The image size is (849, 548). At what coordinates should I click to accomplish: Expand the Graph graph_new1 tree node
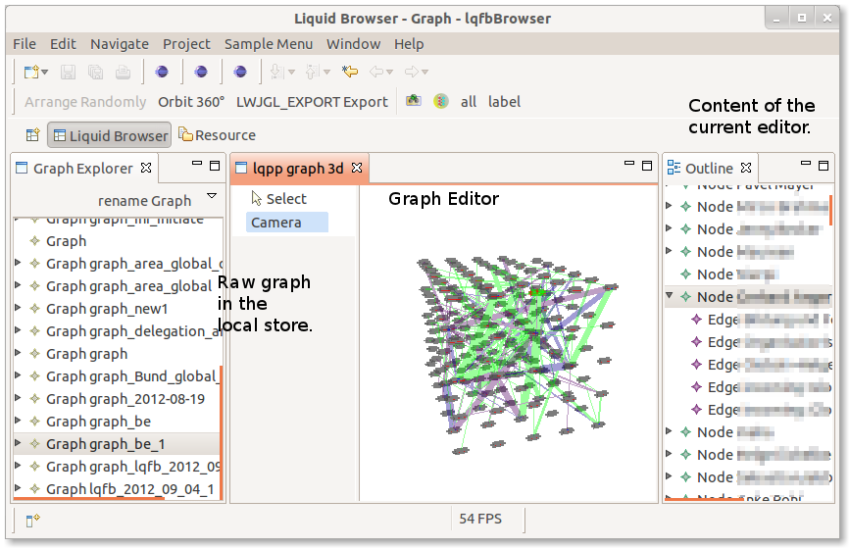coord(18,309)
